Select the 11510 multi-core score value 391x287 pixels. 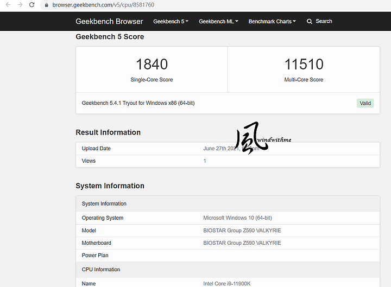click(304, 64)
